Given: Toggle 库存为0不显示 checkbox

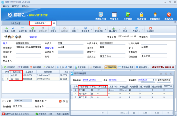Looking at the screenshot, I should (x=156, y=80).
